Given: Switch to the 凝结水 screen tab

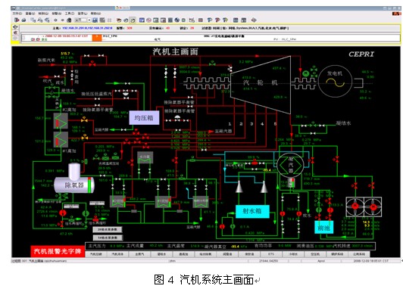Looking at the screenshot, I should click(161, 254).
